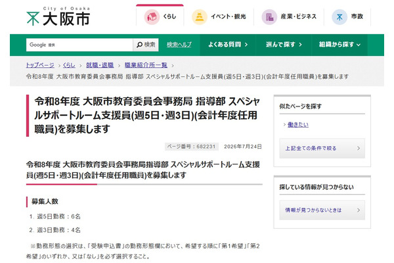Click the magnifying glass search icon
Screen dimensions: 394x263
[139, 45]
